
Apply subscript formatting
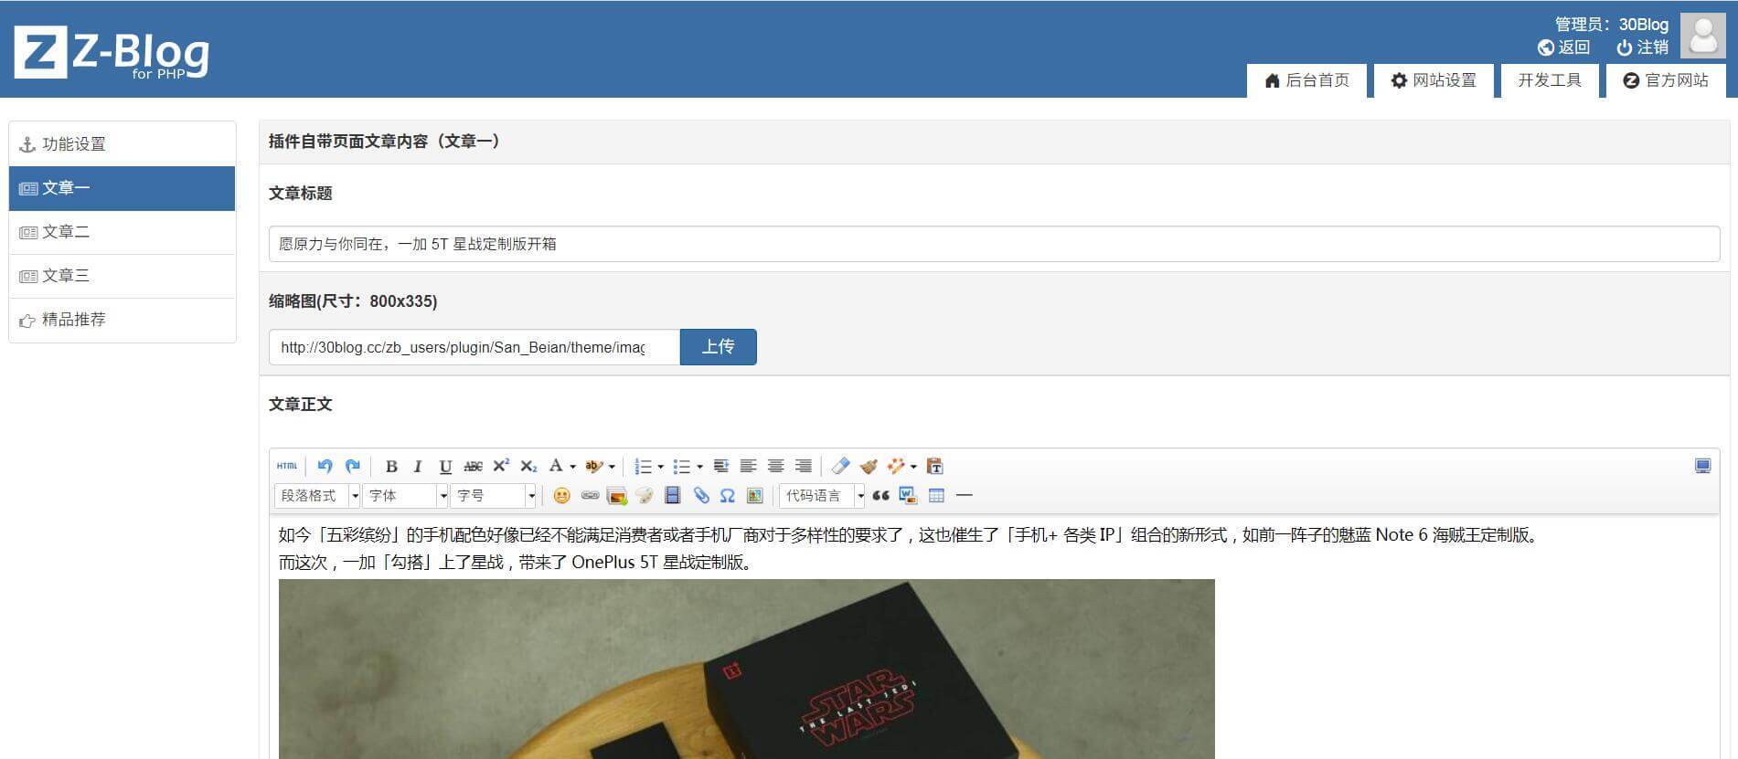pyautogui.click(x=528, y=466)
